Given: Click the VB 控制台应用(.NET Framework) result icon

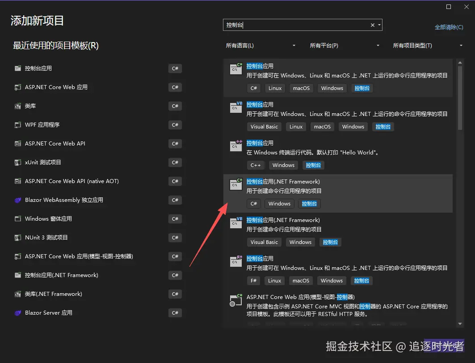Looking at the screenshot, I should point(236,223).
